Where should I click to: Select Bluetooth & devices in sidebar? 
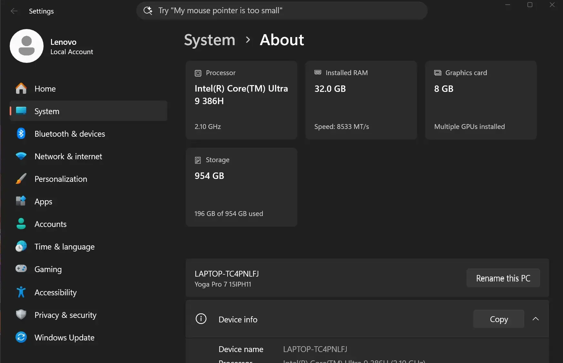point(88,134)
